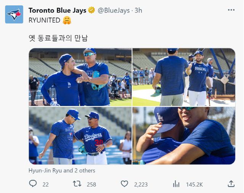Screen dimensions: 244x193
Task: Click the retweet arrows icon
Action: pos(77,184)
